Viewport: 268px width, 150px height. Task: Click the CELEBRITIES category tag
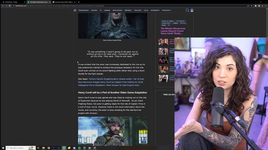180,21
